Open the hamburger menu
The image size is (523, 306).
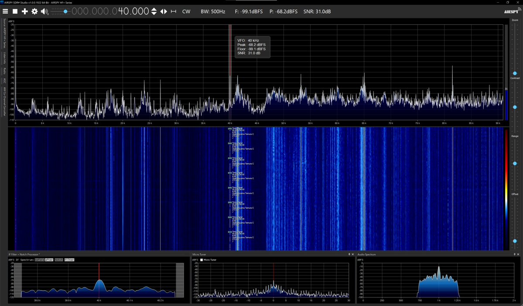(5, 11)
